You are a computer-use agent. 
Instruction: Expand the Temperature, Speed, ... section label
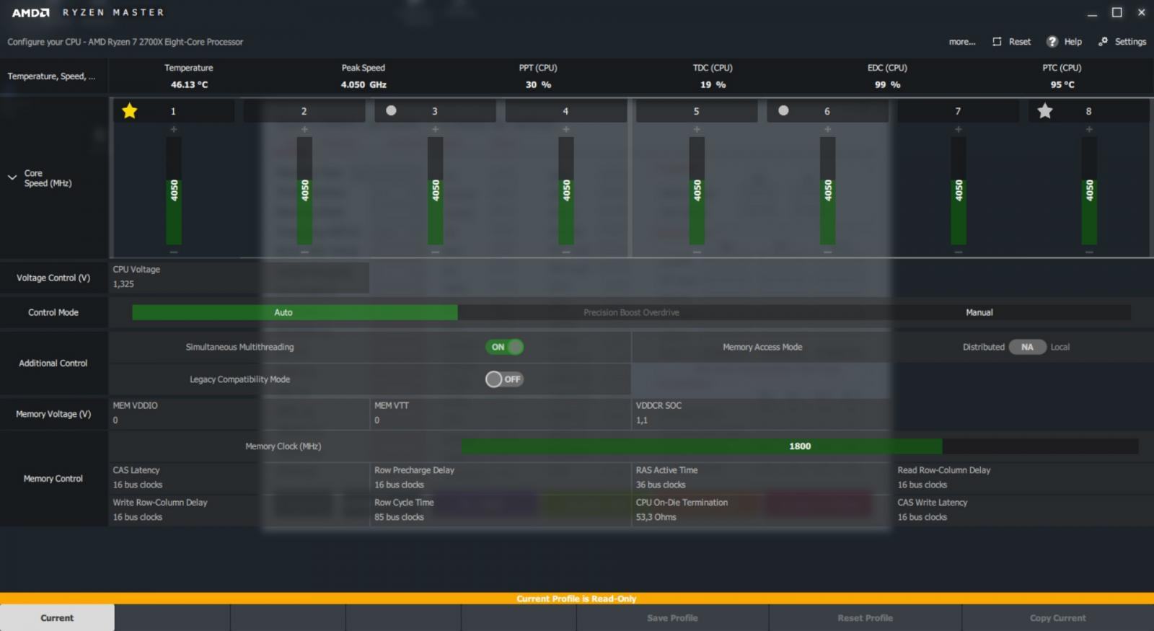(x=51, y=76)
